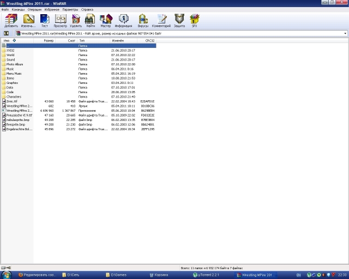This screenshot has height=279, width=349.
Task: Select the Music folder
Action: pos(79,69)
